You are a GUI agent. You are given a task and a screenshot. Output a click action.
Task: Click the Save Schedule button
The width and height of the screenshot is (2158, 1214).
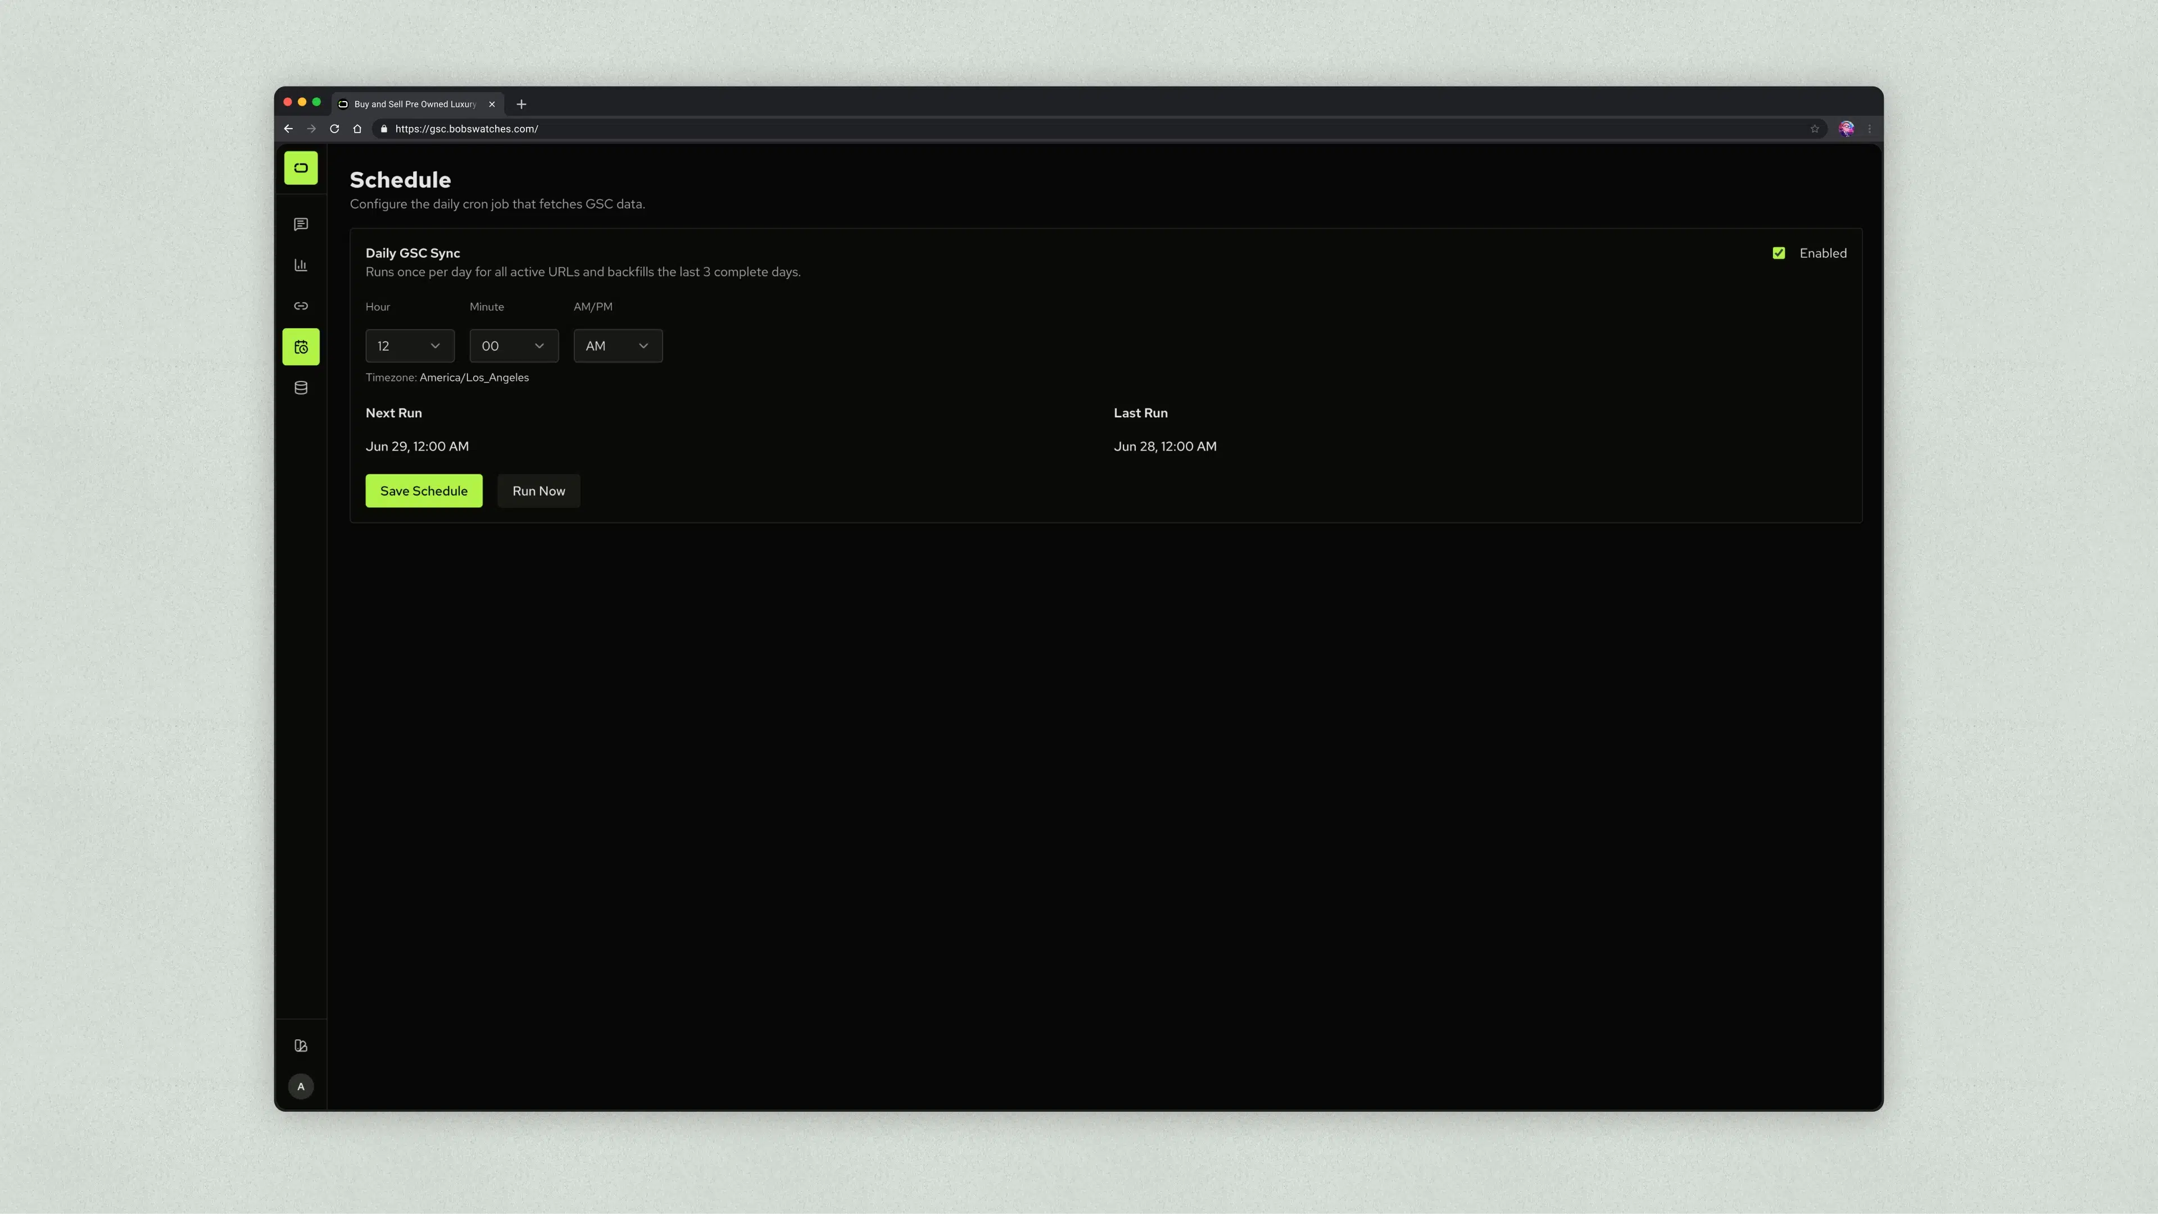[x=424, y=490]
